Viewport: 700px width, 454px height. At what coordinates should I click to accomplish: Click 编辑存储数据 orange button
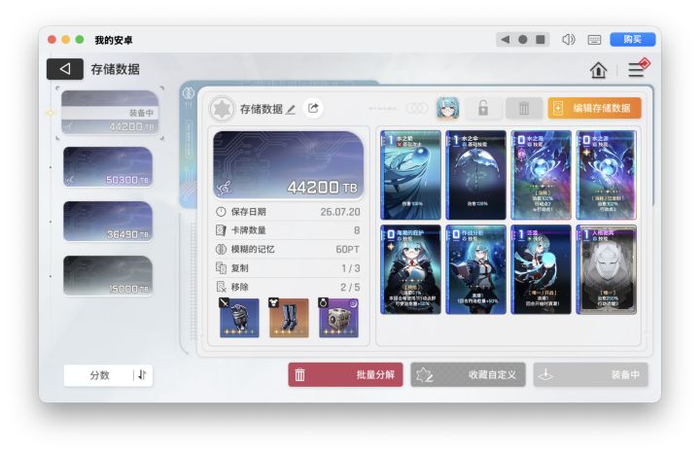pyautogui.click(x=594, y=108)
